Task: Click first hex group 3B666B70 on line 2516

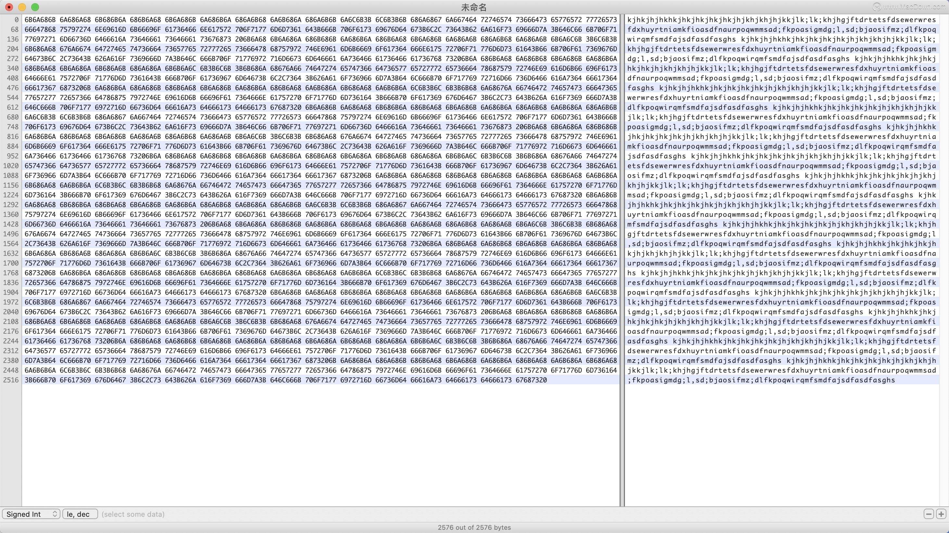Action: coord(40,380)
